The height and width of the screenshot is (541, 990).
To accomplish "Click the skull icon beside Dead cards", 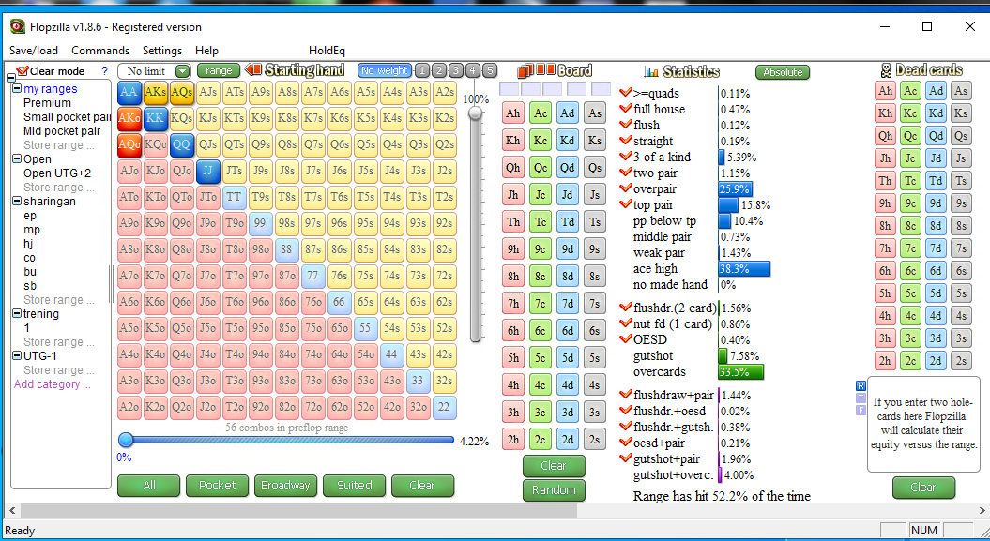I will click(x=886, y=70).
